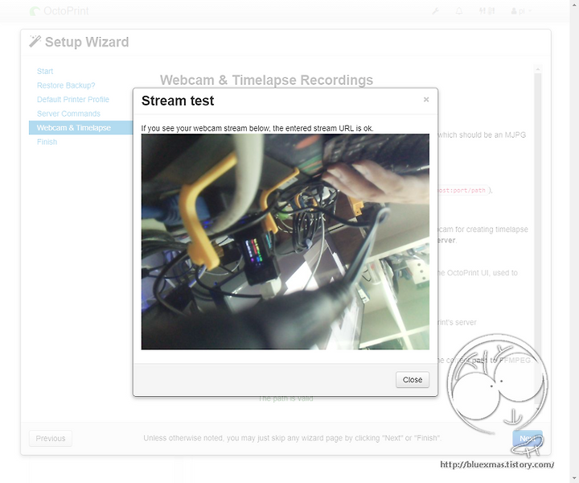Go to Default Printer Profile step
The width and height of the screenshot is (579, 483).
pyautogui.click(x=73, y=99)
